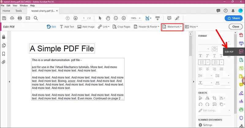Open security lock panel

4,37
